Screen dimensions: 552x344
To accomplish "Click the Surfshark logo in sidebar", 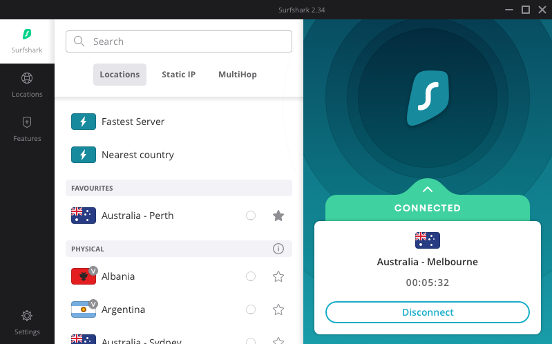I will pos(27,35).
